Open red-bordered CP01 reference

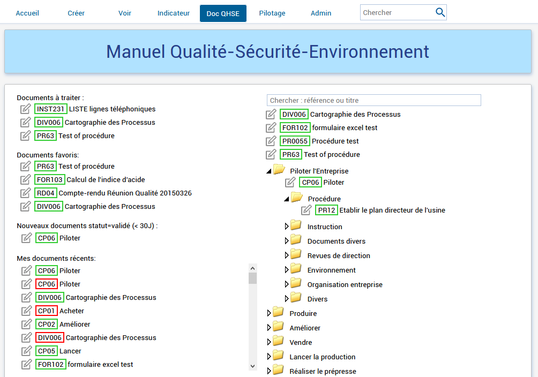pos(46,311)
